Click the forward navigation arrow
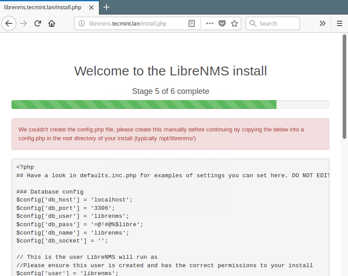Screen dimensions: 348x276 click(x=23, y=23)
